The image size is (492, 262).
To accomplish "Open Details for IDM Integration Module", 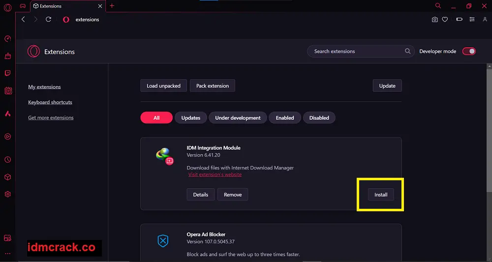I will pos(201,195).
